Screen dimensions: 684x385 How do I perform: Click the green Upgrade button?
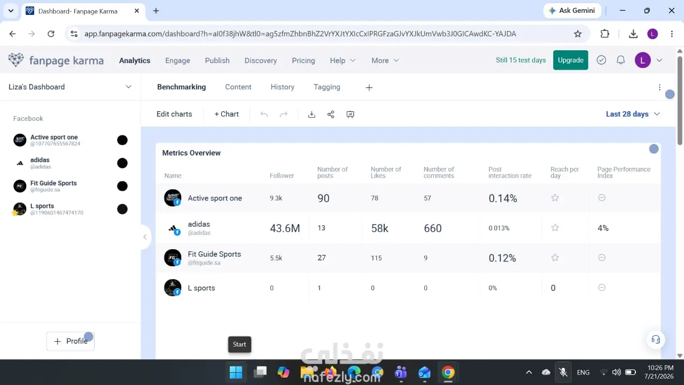pyautogui.click(x=571, y=60)
